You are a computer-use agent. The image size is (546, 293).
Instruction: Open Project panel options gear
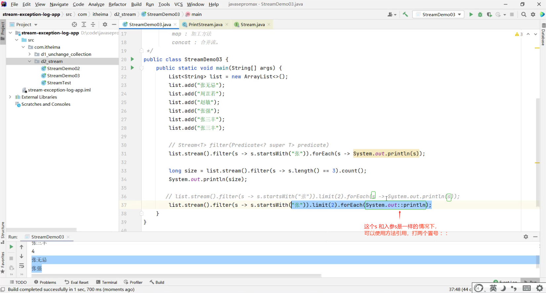(105, 24)
